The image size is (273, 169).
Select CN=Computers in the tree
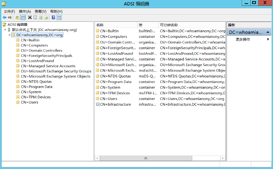(x=34, y=45)
